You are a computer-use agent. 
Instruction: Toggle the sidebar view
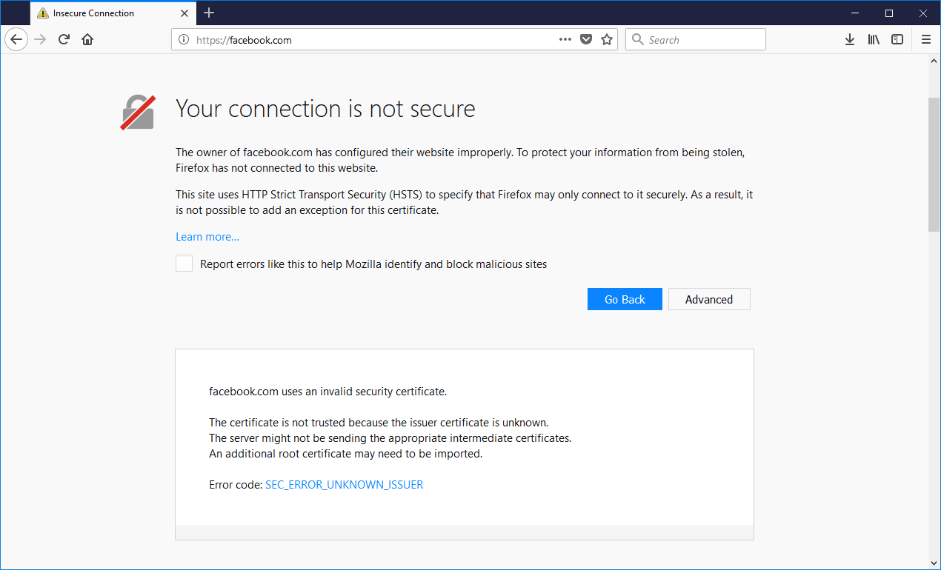(x=897, y=40)
